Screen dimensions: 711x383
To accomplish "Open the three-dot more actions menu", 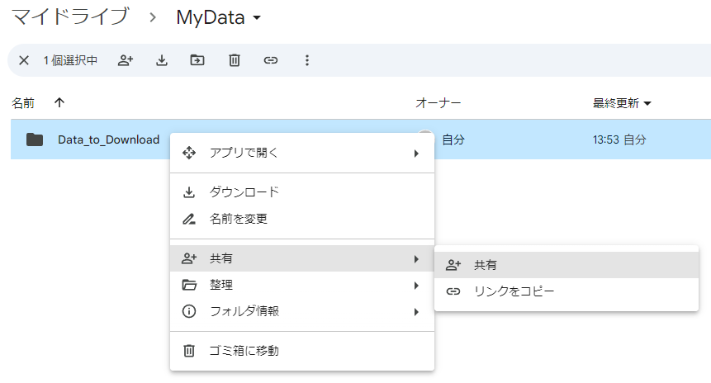I will click(307, 60).
